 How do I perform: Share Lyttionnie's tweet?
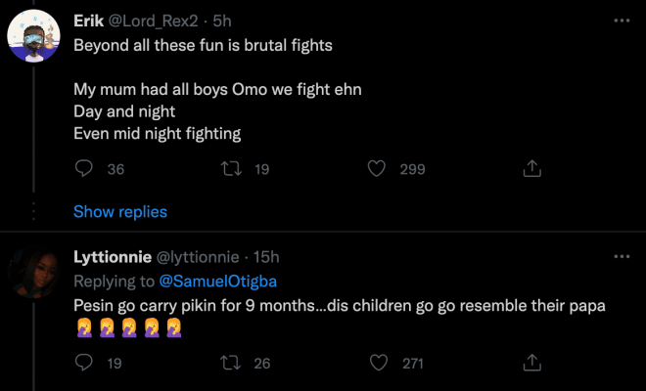(x=531, y=363)
